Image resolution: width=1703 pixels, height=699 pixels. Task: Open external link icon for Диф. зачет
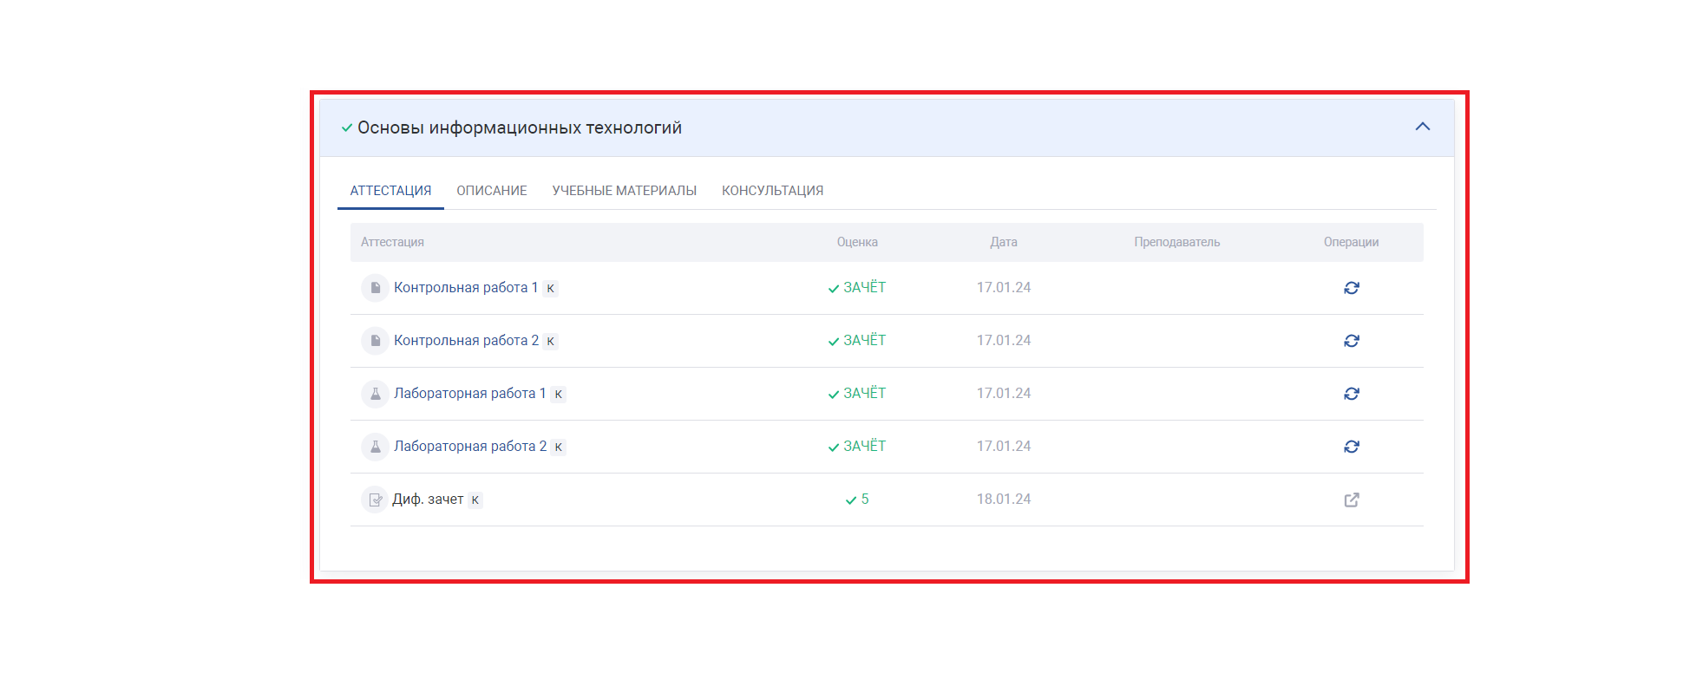coord(1351,500)
